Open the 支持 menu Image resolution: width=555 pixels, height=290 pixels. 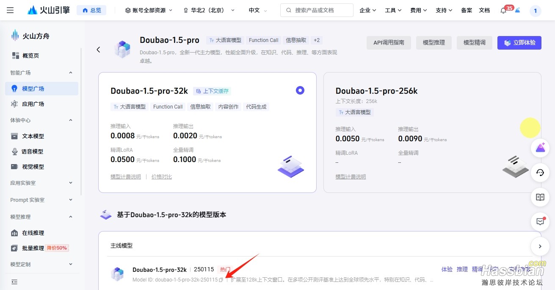[x=444, y=10]
